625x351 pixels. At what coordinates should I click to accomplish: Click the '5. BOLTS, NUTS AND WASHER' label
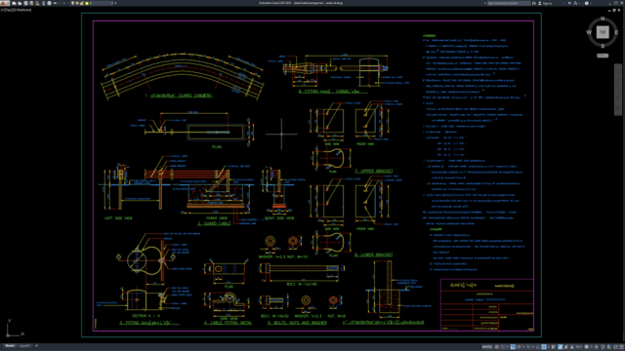[297, 323]
